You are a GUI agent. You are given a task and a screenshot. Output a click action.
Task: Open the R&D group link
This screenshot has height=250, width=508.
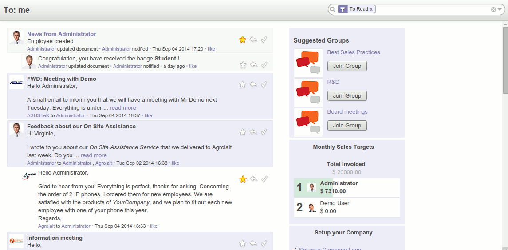coord(333,82)
